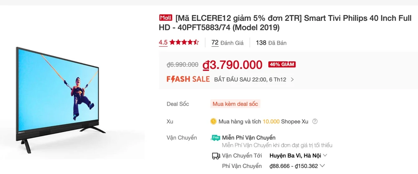Click the Flash Sale logo
The height and width of the screenshot is (174, 418).
coord(188,79)
